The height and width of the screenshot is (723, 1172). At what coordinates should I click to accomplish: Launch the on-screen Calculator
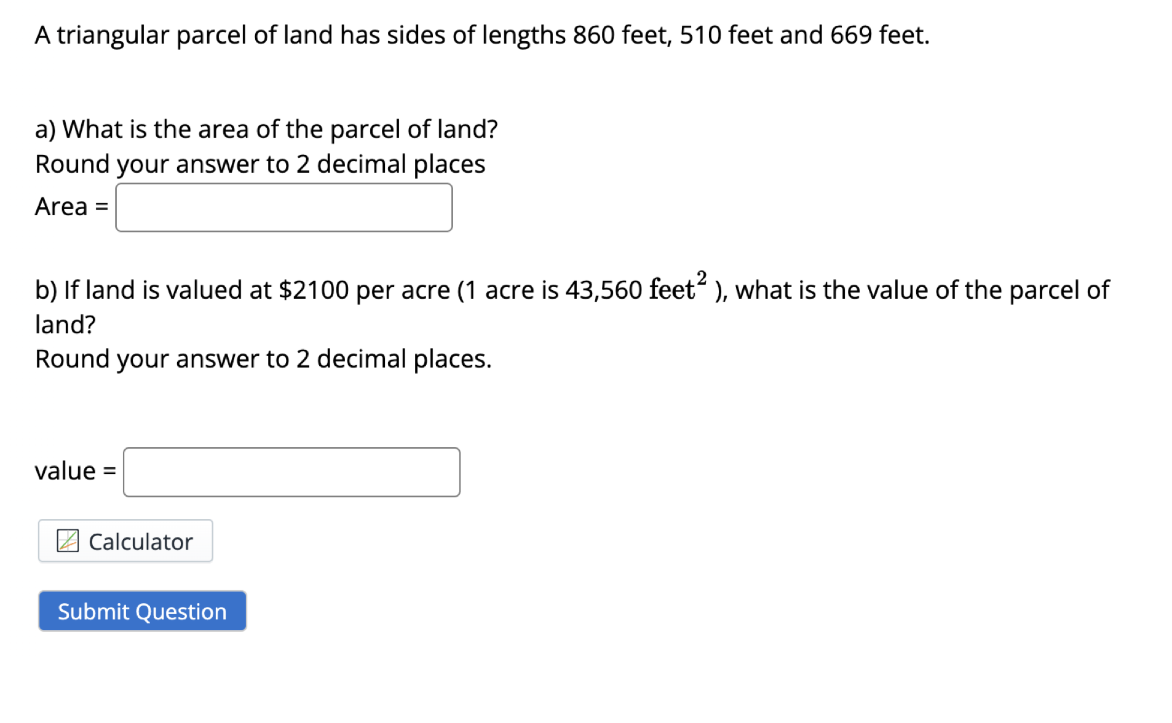(x=125, y=541)
